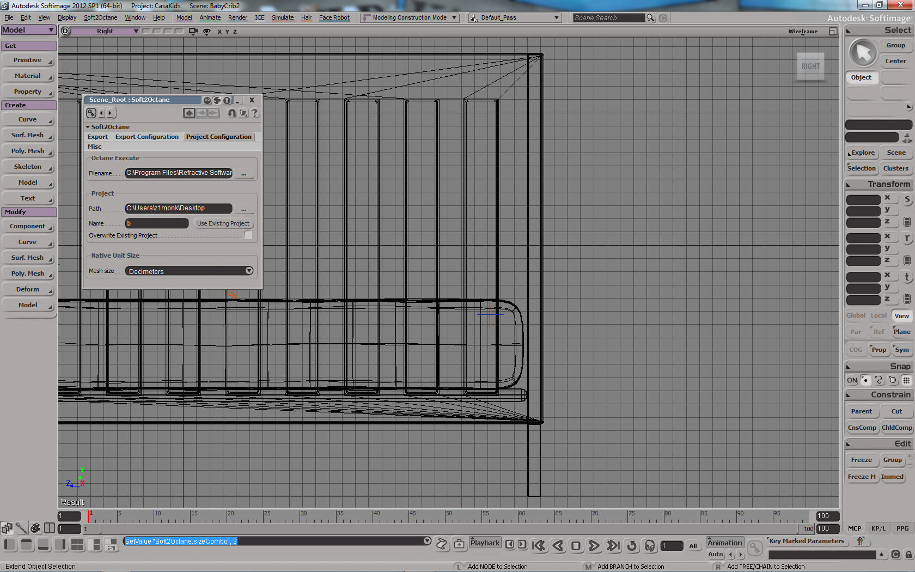Open the script editor scroll icon
The height and width of the screenshot is (572, 915).
pos(442,544)
